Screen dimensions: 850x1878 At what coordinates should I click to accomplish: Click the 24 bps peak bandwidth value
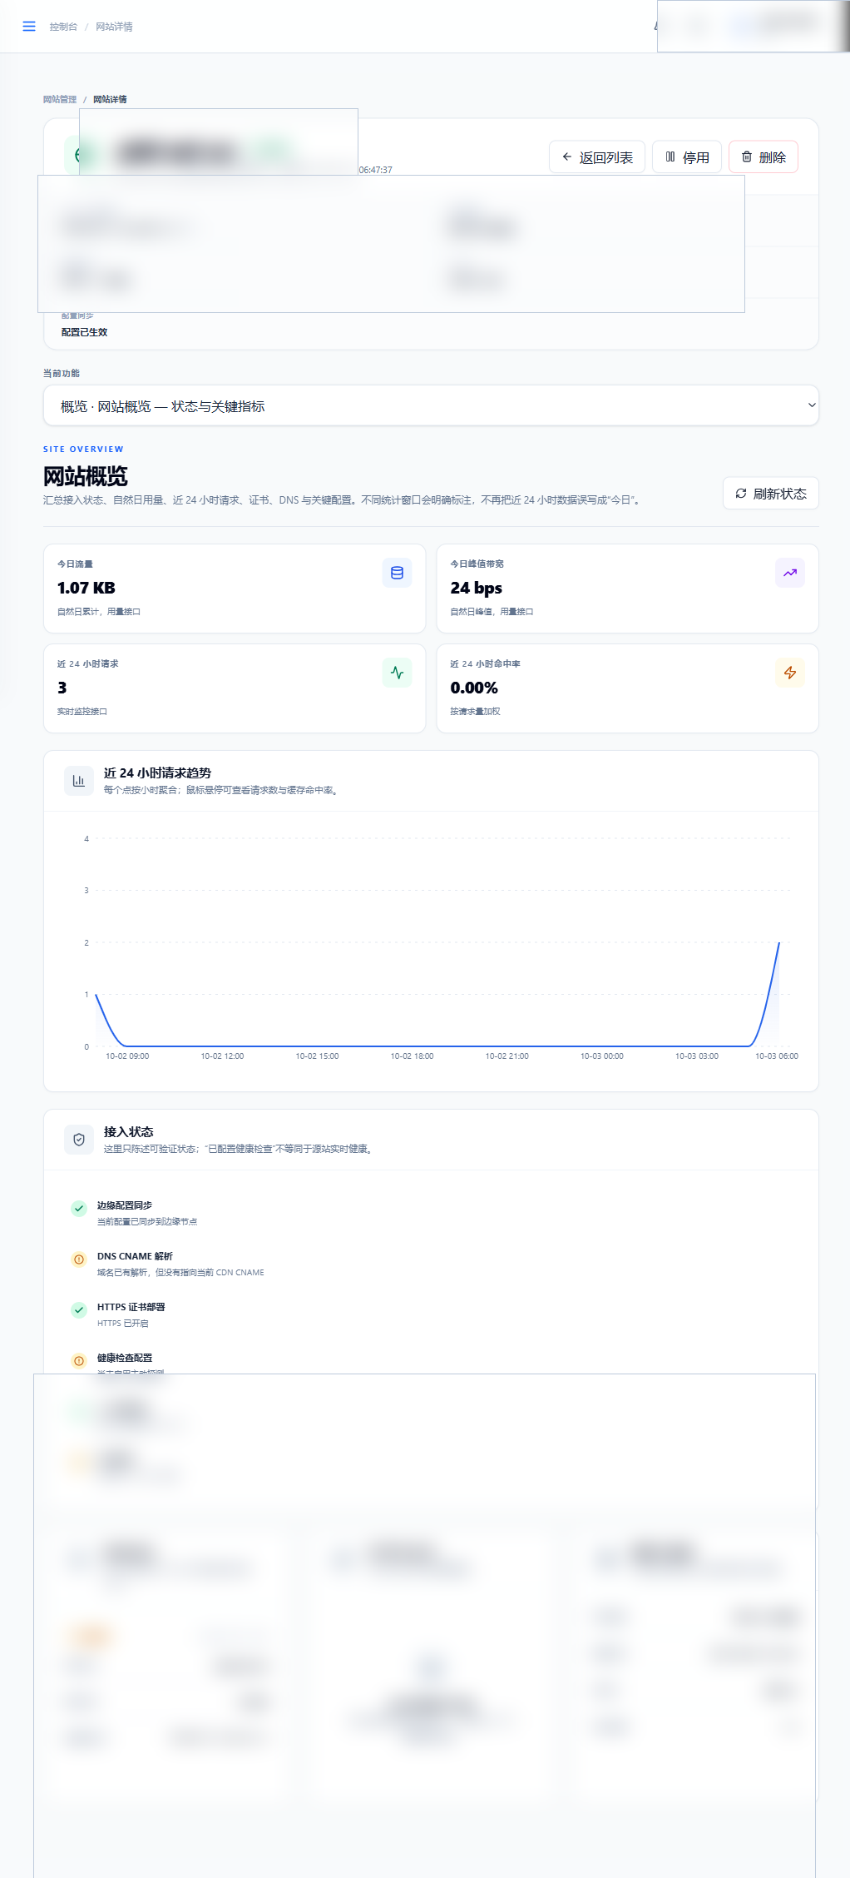[477, 588]
